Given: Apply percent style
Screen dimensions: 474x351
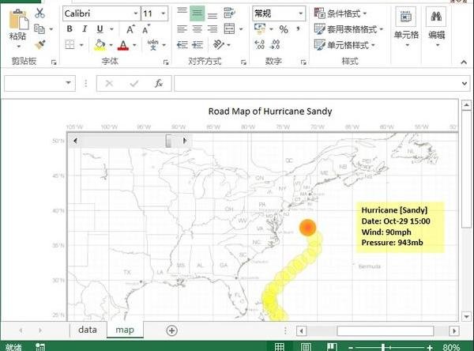Looking at the screenshot, I should pos(284,29).
